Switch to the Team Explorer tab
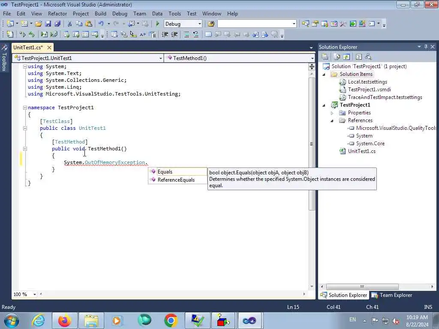Viewport: 439px width, 329px height. tap(392, 295)
